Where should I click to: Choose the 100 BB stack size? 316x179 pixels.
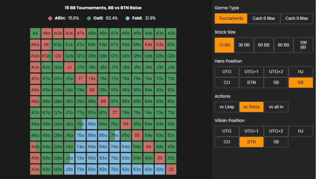coord(303,45)
